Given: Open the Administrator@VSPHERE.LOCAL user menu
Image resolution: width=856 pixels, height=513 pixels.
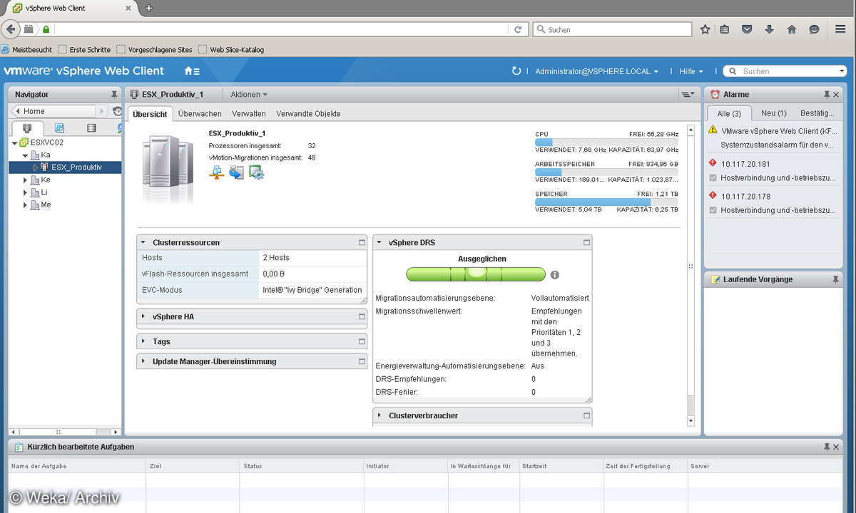Looking at the screenshot, I should click(x=596, y=71).
